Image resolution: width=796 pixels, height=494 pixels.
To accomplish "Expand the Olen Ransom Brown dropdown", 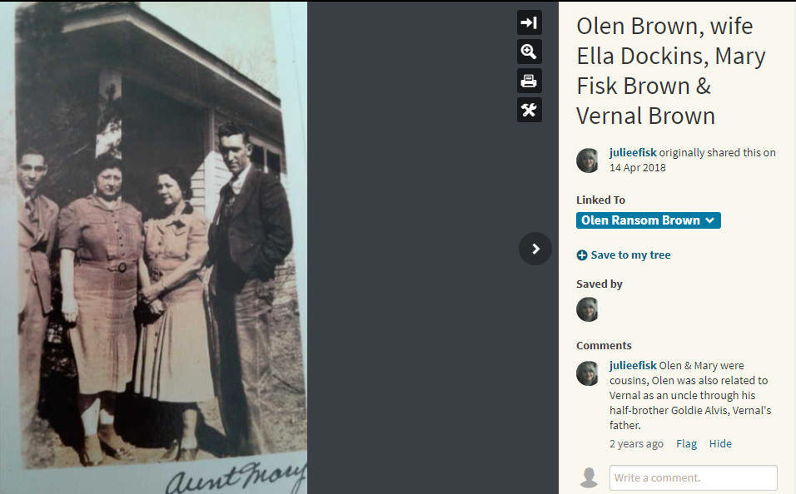I will coord(649,220).
